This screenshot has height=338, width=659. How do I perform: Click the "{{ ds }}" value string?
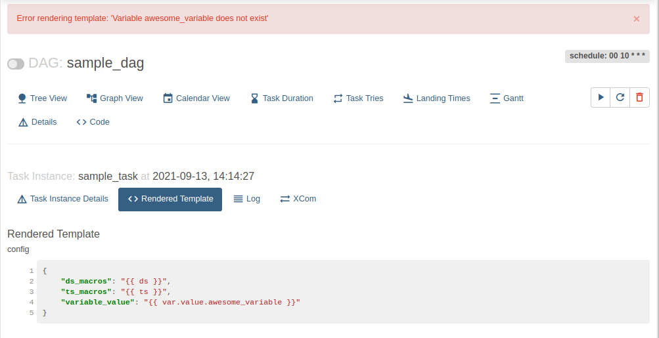tap(145, 282)
